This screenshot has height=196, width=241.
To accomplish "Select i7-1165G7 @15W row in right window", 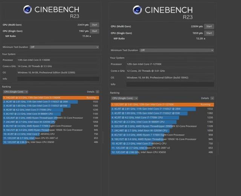I will 162,113.
